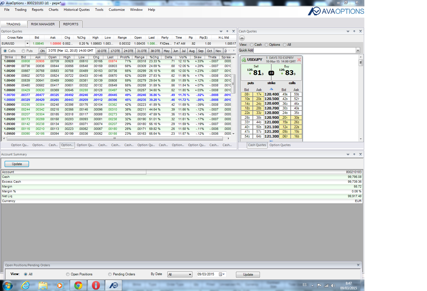
Task: Open the Quick Add dropdown list
Action: point(358,50)
